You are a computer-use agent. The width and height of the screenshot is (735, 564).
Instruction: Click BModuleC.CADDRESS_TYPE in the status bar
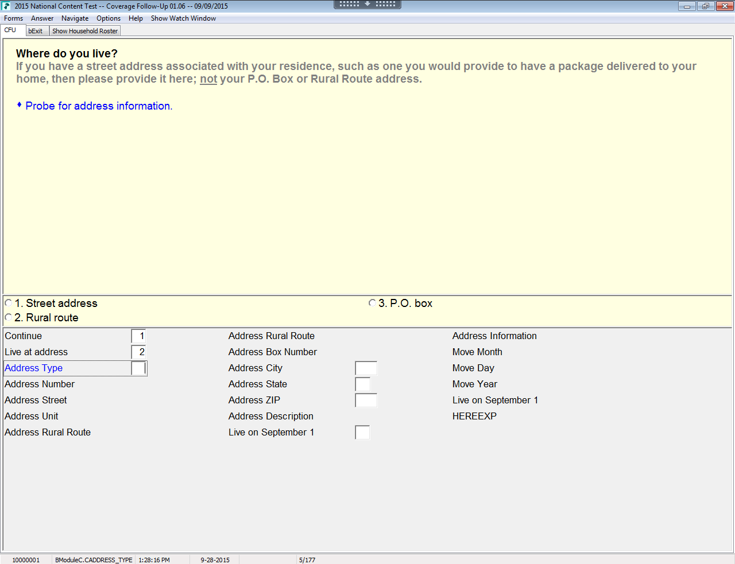pos(94,560)
